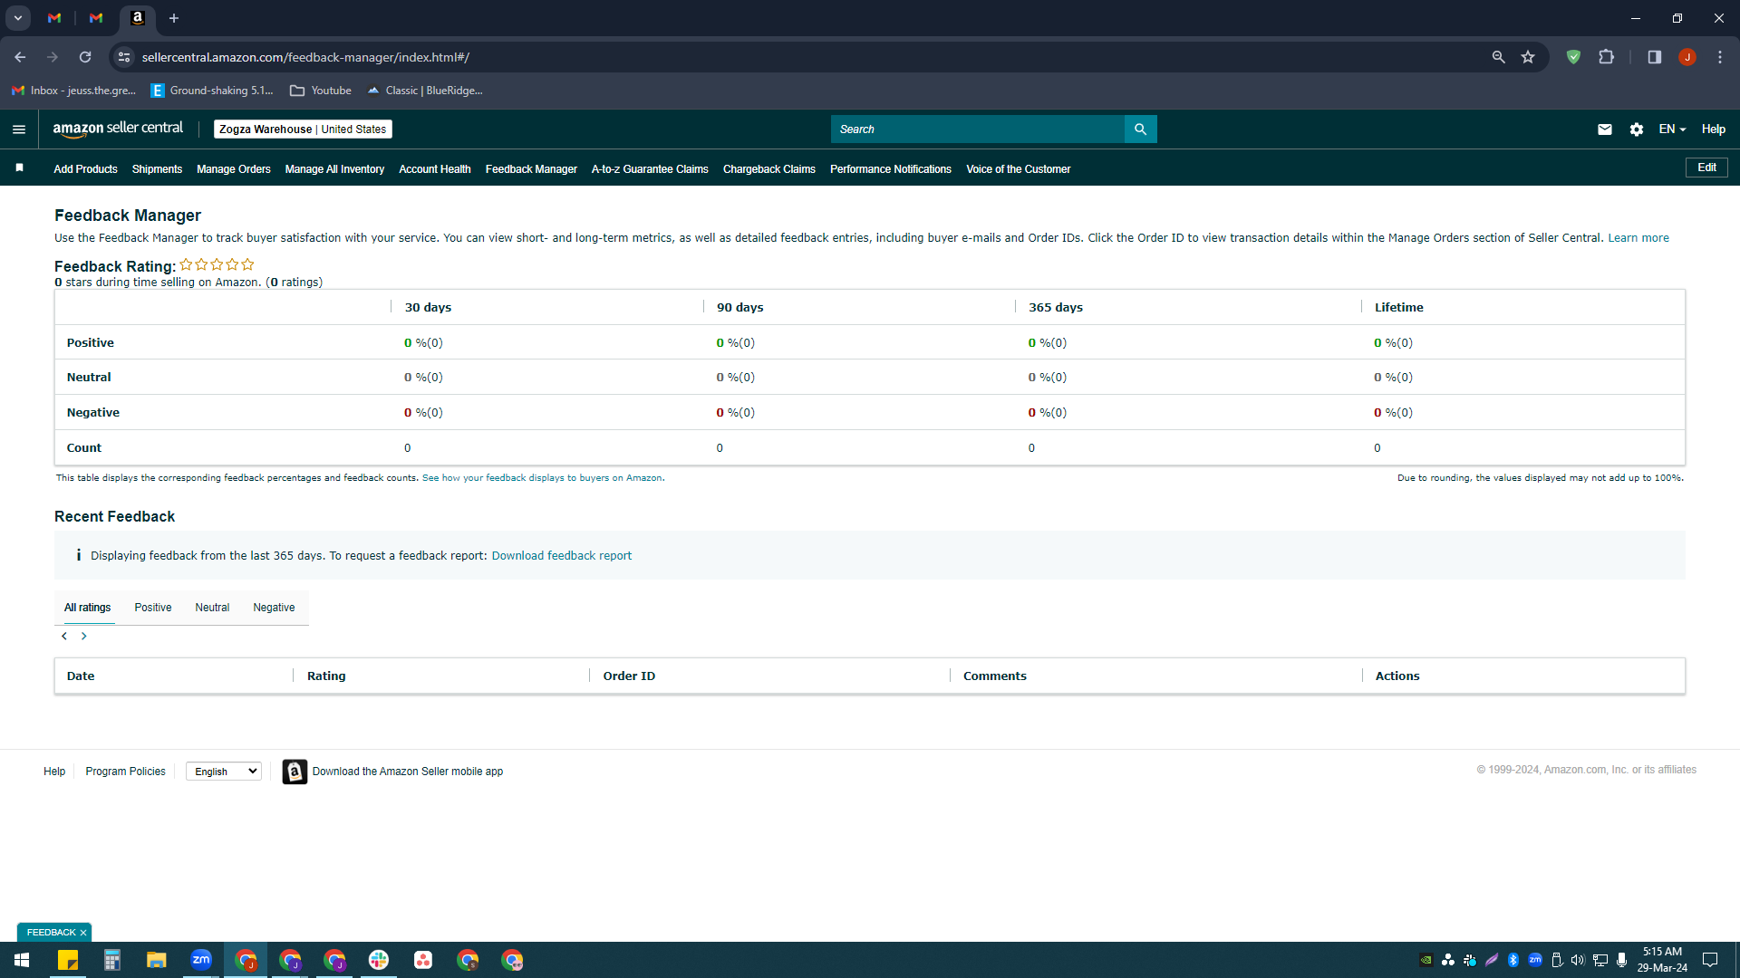
Task: Select the Neutral feedback tab
Action: click(212, 608)
